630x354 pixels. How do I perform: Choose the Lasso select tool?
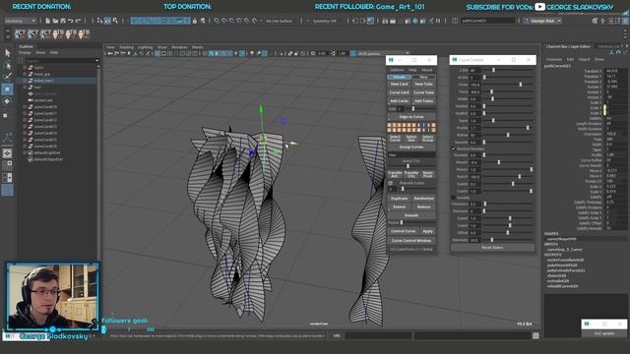[7, 65]
